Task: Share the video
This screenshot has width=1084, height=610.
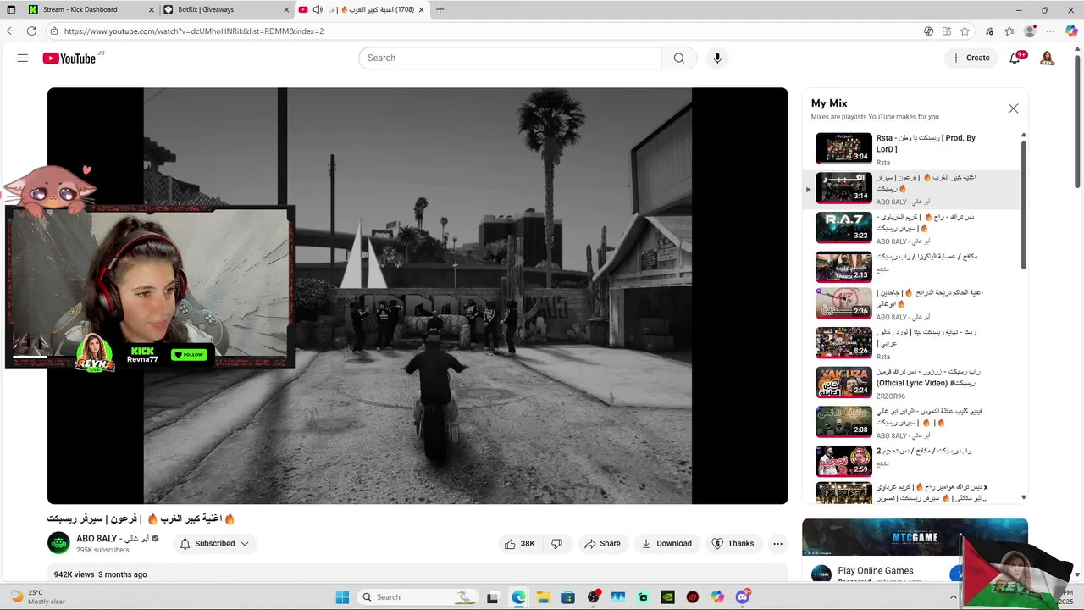Action: coord(602,544)
